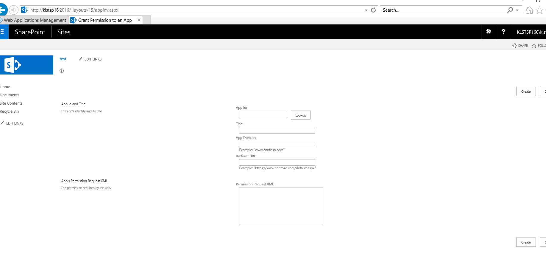Open the SharePoint app launcher grid
Viewport: 546px width, 273px height.
pos(2,32)
